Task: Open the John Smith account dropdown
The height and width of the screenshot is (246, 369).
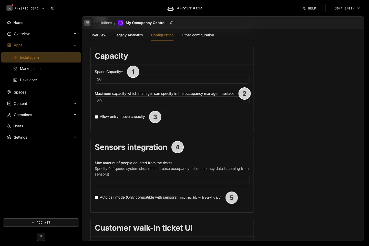Action: [347, 8]
